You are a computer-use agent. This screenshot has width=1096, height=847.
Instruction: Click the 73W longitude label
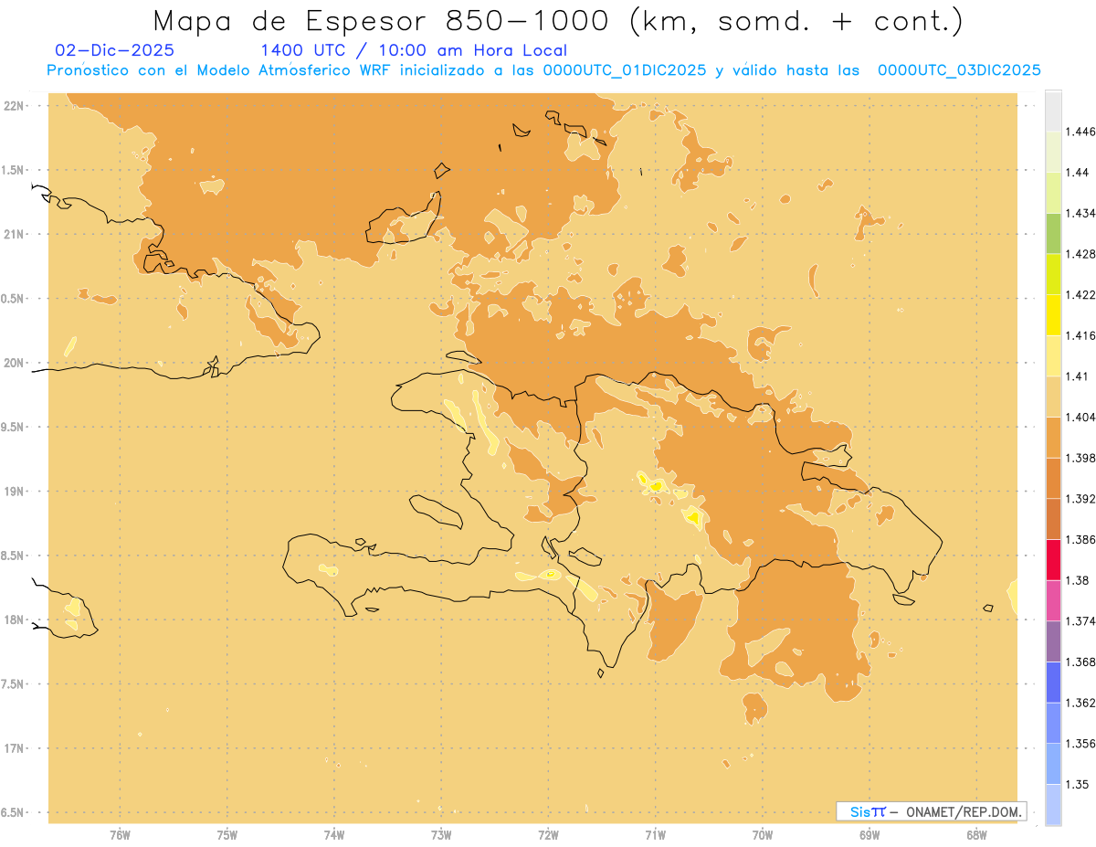tap(441, 834)
